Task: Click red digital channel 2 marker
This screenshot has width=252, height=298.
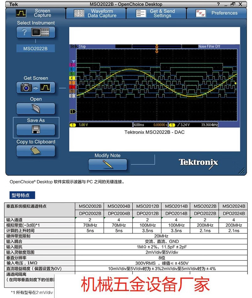Action: (x=72, y=87)
